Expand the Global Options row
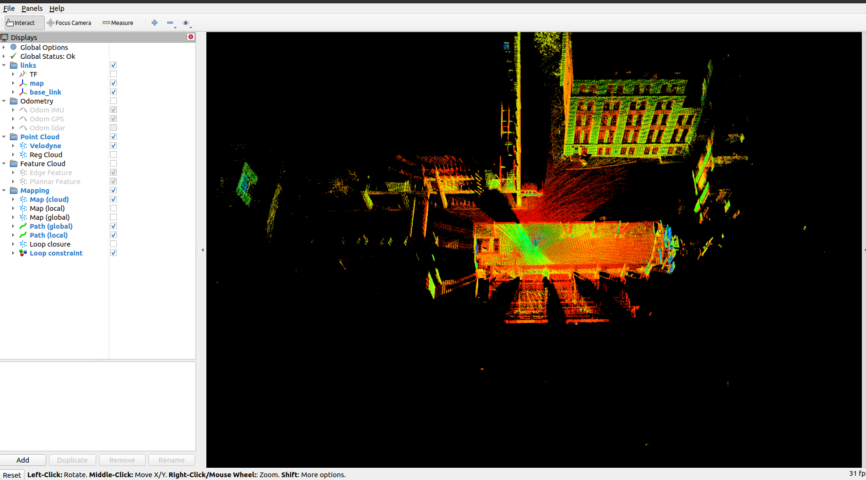This screenshot has width=866, height=480. pos(4,47)
